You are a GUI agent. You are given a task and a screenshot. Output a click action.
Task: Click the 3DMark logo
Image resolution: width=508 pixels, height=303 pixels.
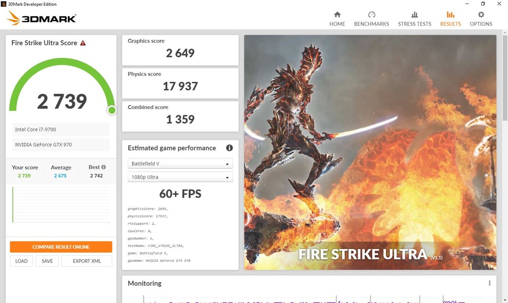coord(42,18)
